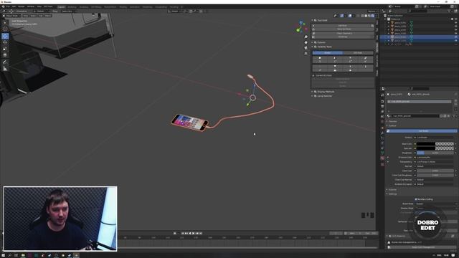459x258 pixels.
Task: Switch viewport to Material Preview shading
Action: [369, 16]
